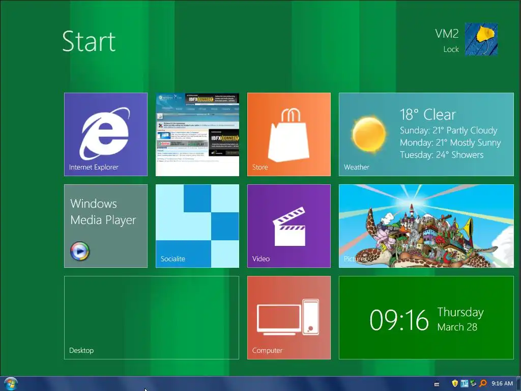Click 'Monday: 21° Mostly Sunny' forecast line
The image size is (521, 391).
point(450,143)
